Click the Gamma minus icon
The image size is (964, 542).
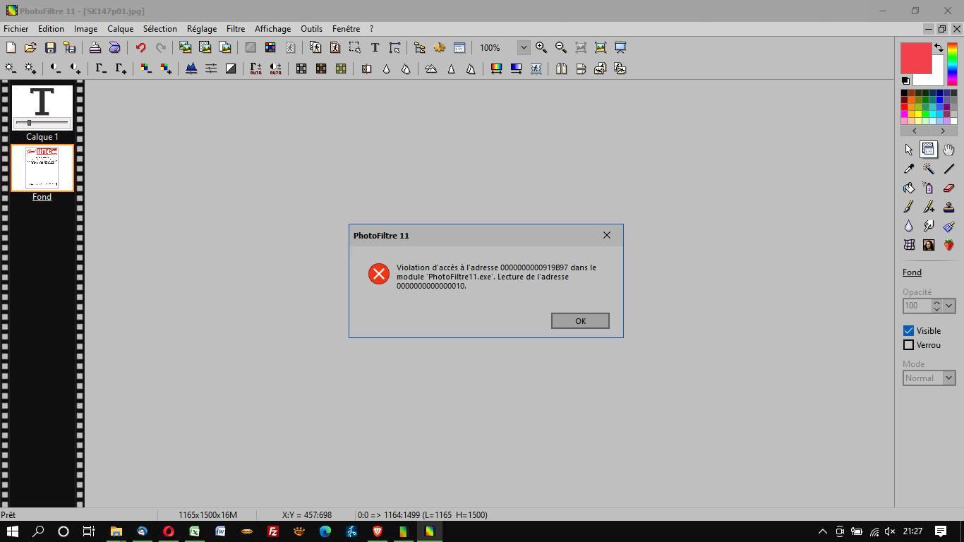coord(101,68)
